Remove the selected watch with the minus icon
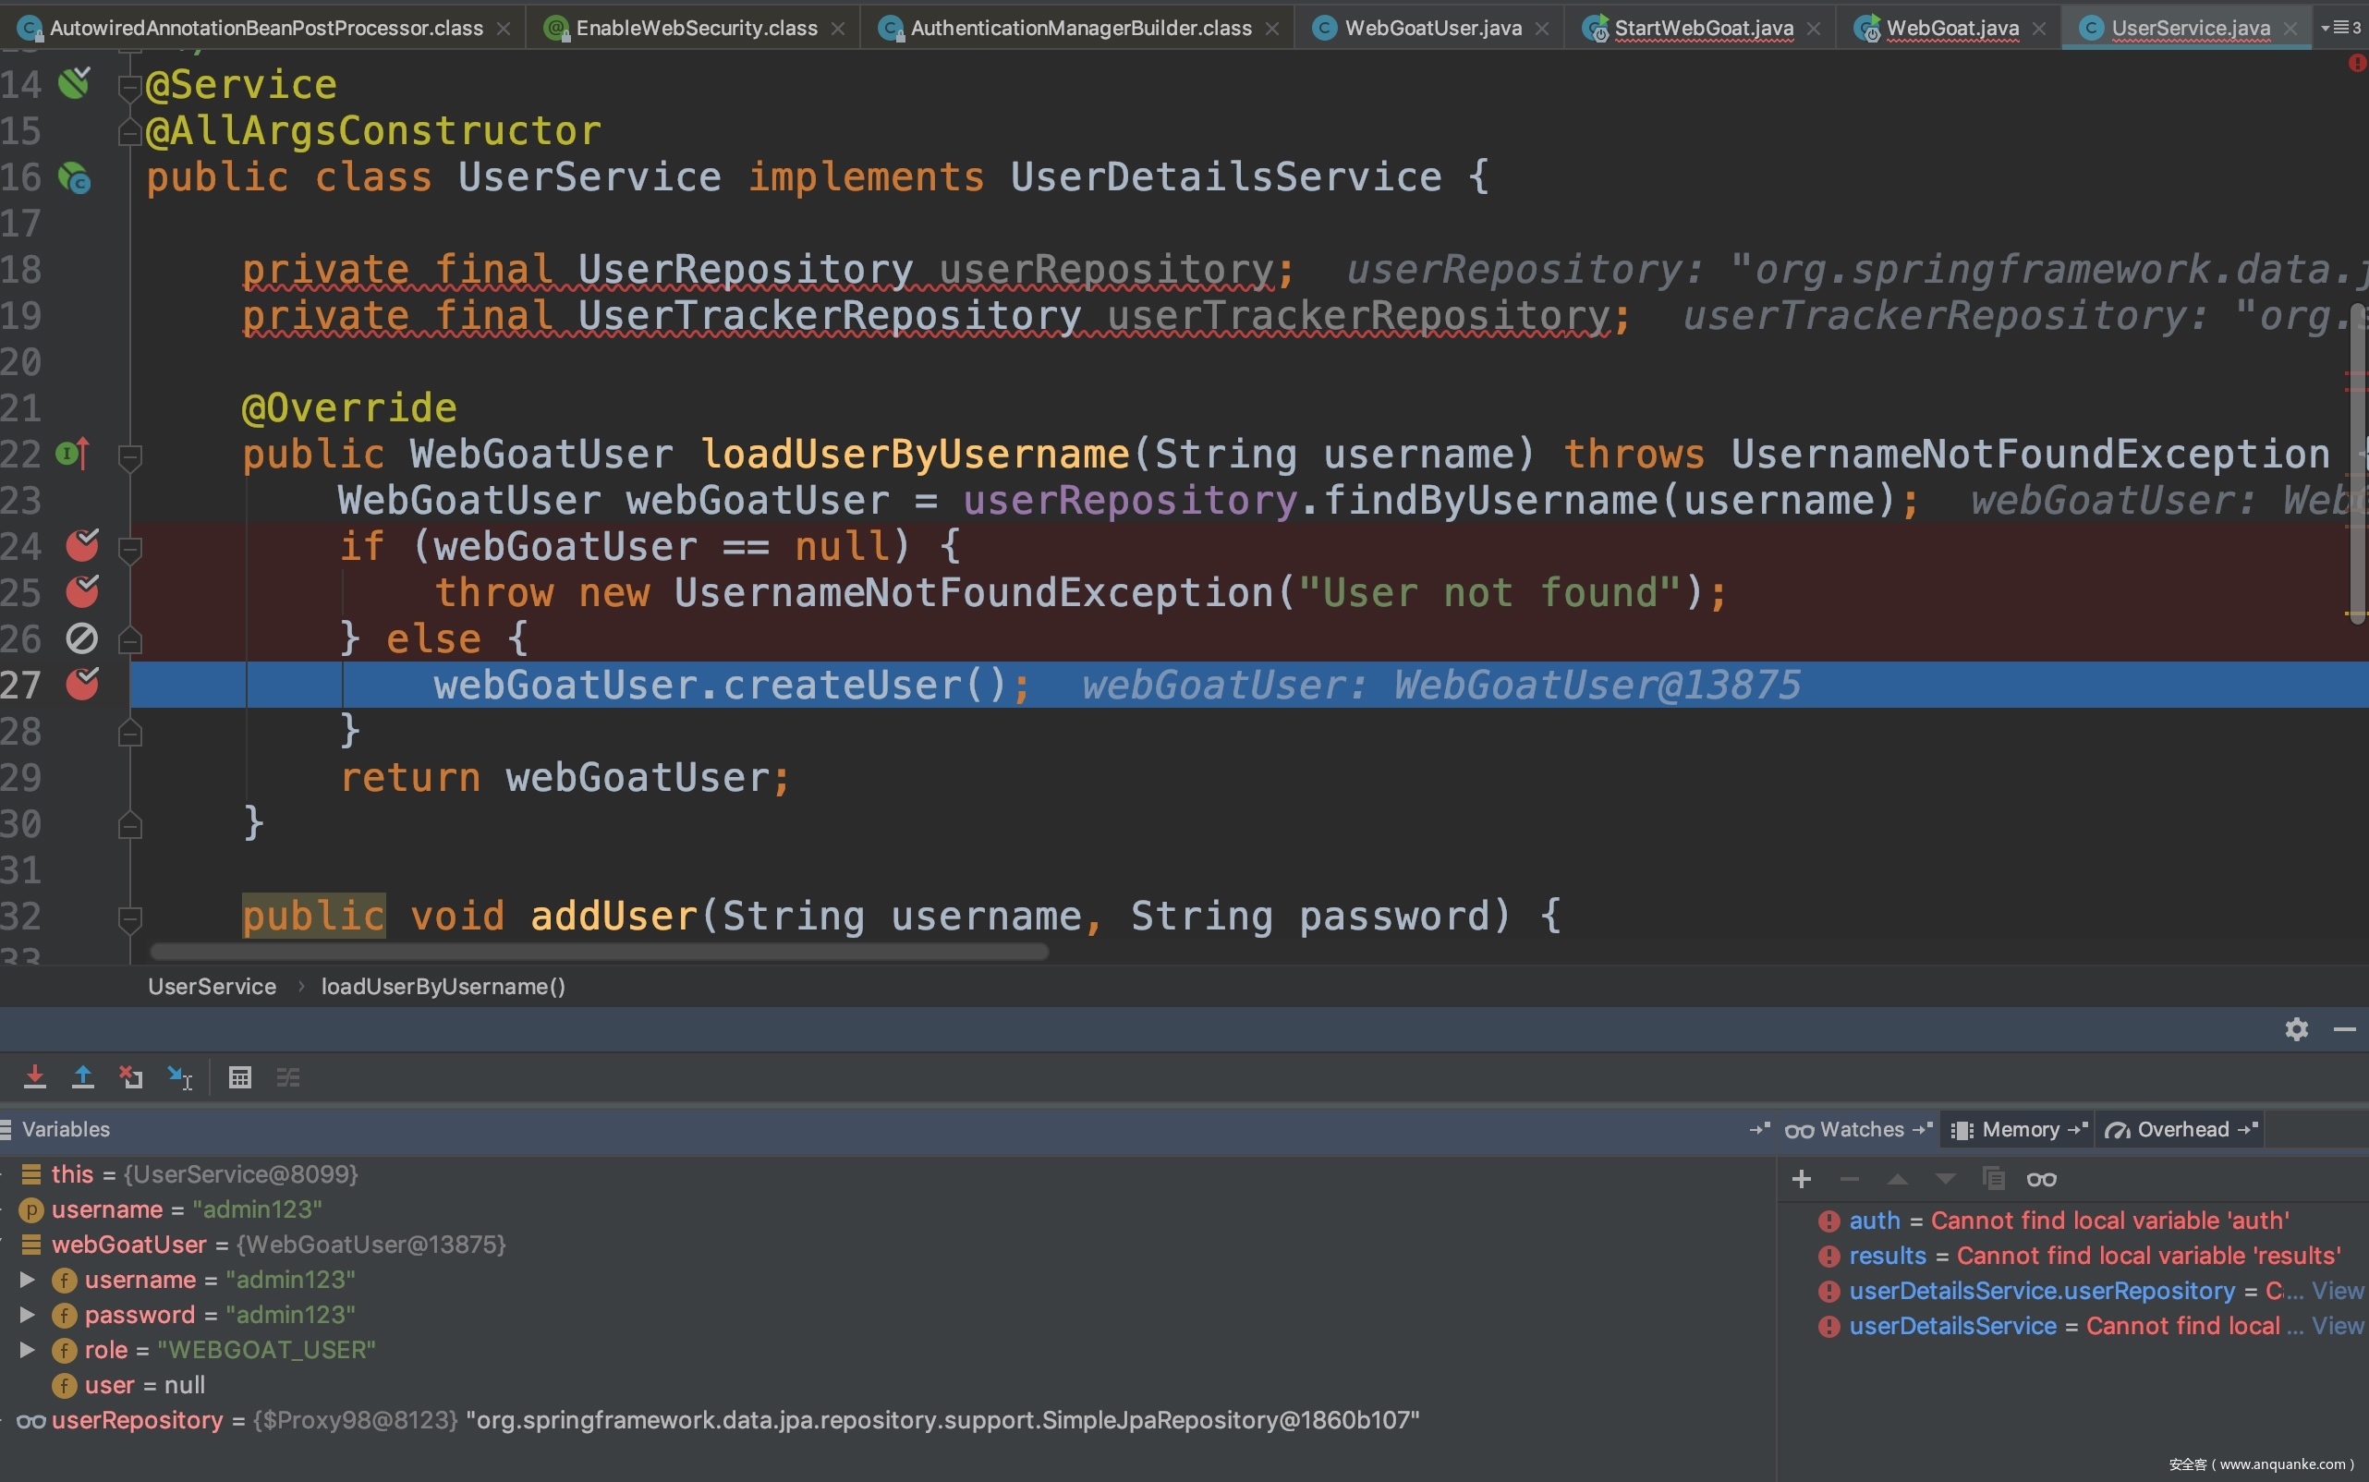The image size is (2369, 1482). click(1850, 1178)
